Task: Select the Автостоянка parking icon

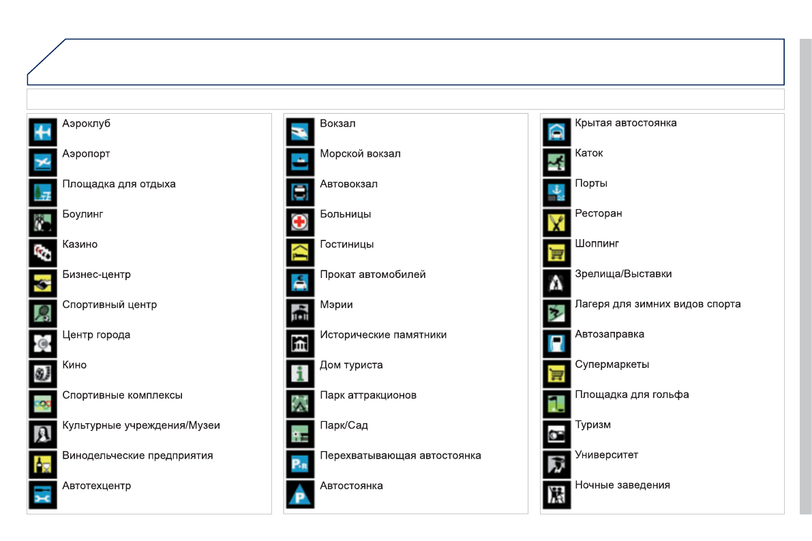Action: [299, 495]
